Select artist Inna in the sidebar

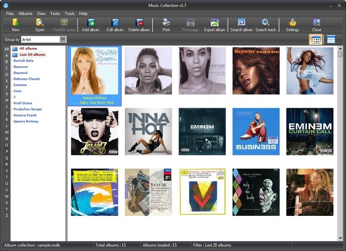click(17, 91)
